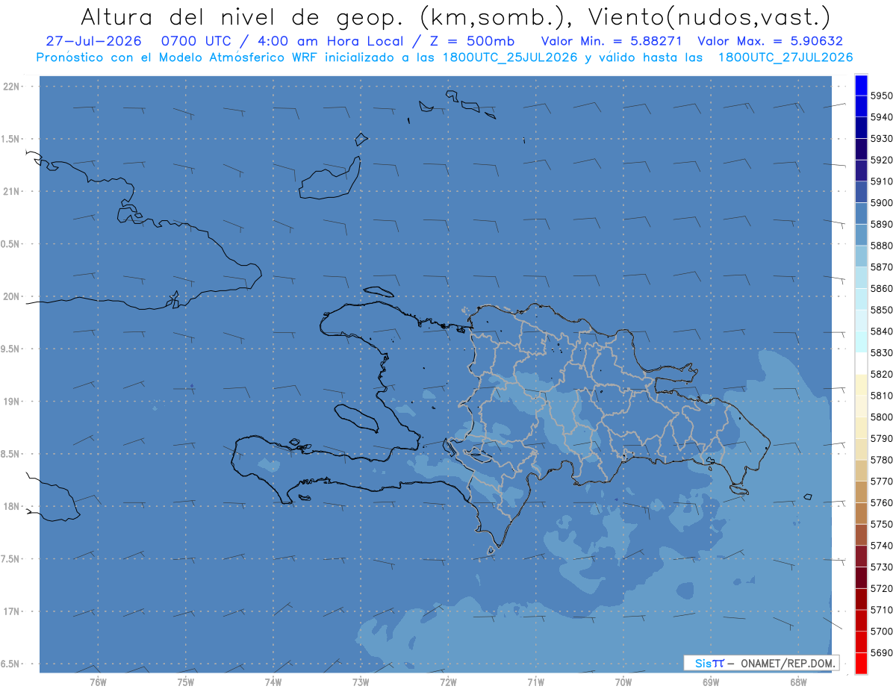
Task: Click the '5780' color scale value
Action: 881,460
